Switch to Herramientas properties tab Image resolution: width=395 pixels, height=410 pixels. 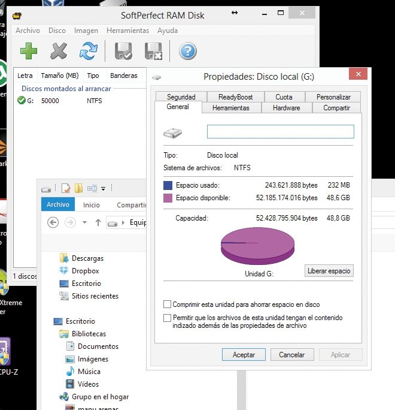[x=231, y=108]
